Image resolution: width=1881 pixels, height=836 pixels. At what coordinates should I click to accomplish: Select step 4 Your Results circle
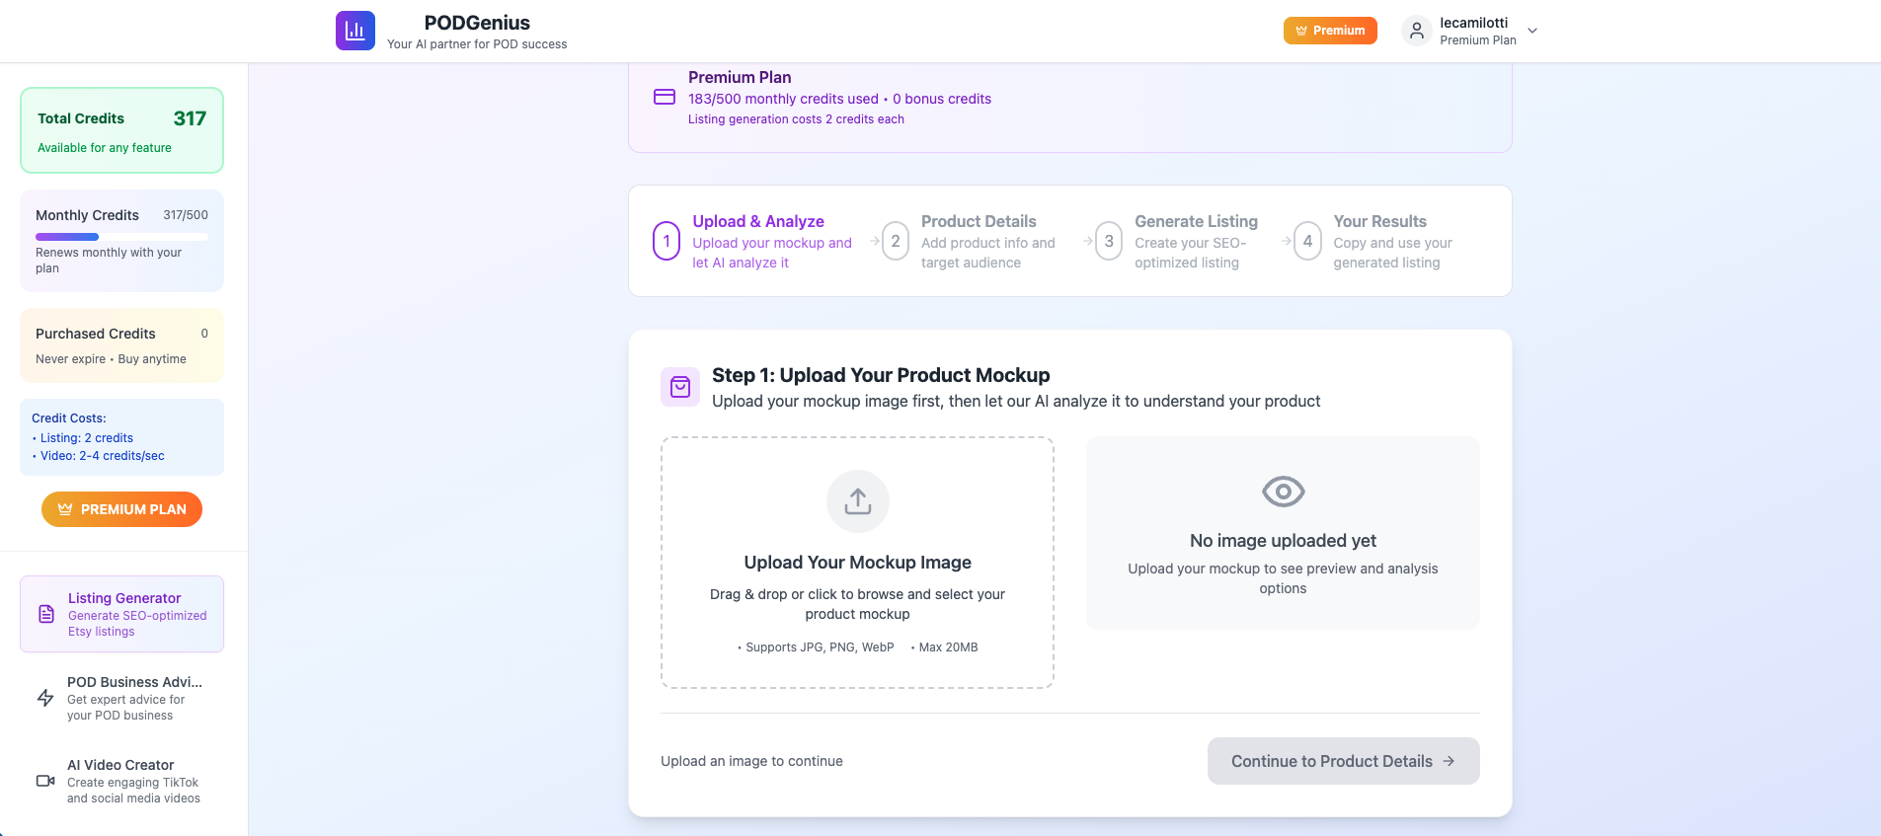[1307, 241]
